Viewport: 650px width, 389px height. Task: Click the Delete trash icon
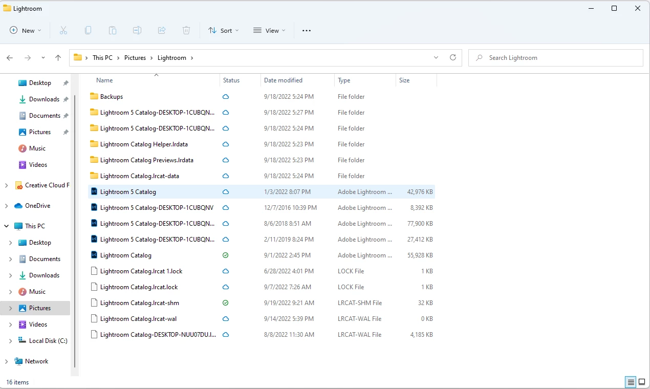186,31
